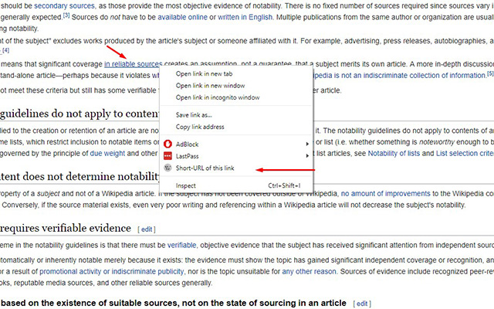Image resolution: width=494 pixels, height=309 pixels.
Task: Expand the LastPass submenu arrow
Action: click(307, 156)
